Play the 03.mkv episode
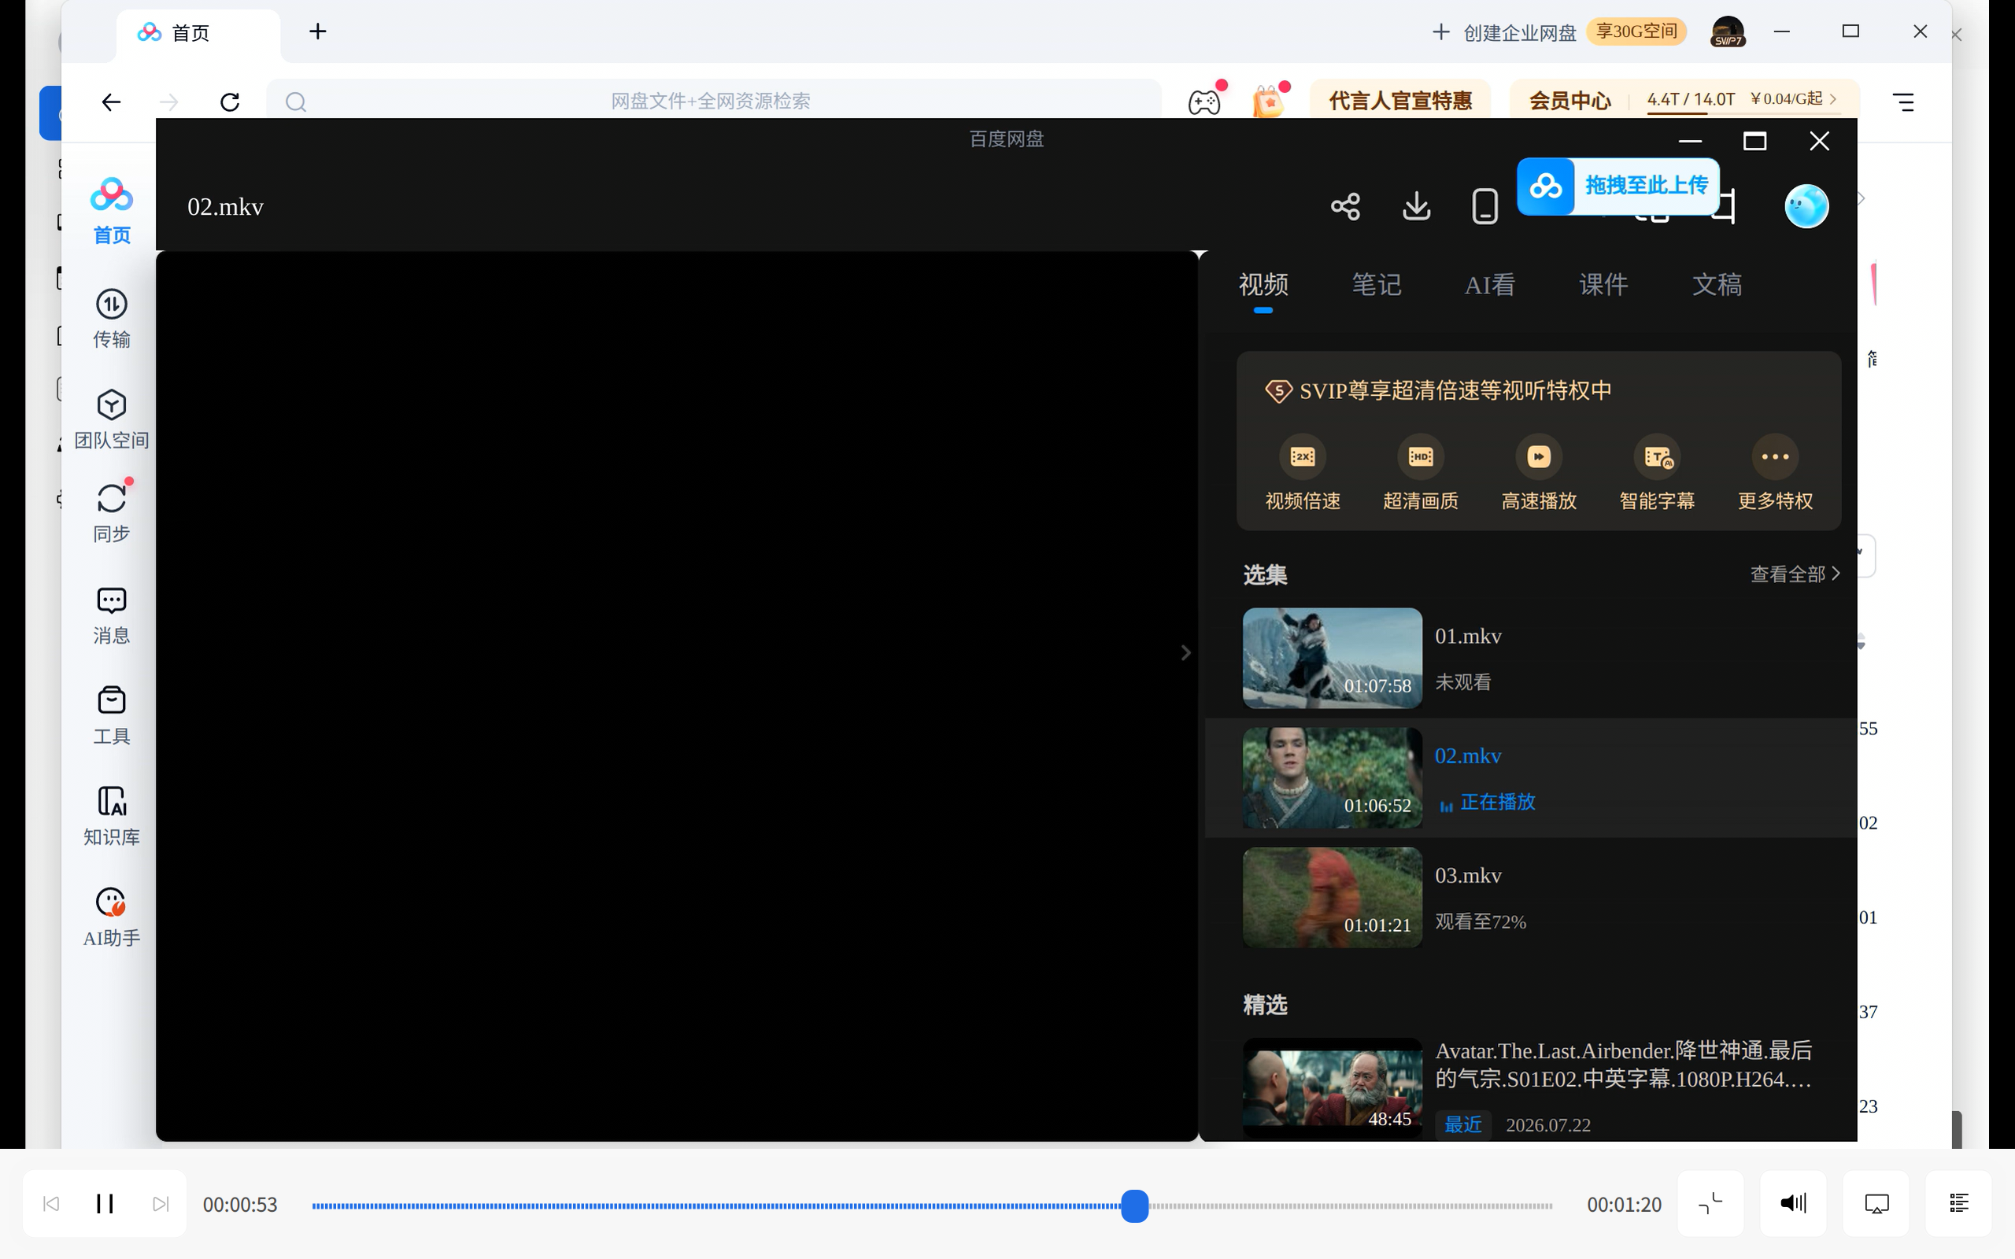 [x=1530, y=898]
